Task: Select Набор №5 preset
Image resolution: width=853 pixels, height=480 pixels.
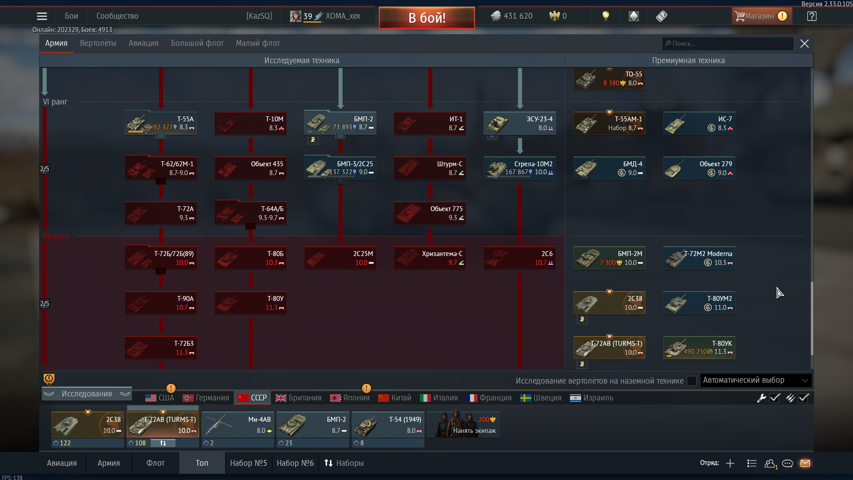Action: pyautogui.click(x=248, y=463)
